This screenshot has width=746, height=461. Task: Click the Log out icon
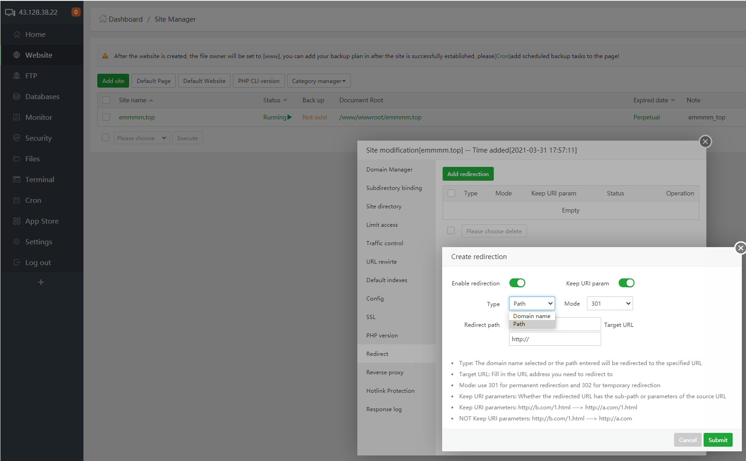[17, 263]
